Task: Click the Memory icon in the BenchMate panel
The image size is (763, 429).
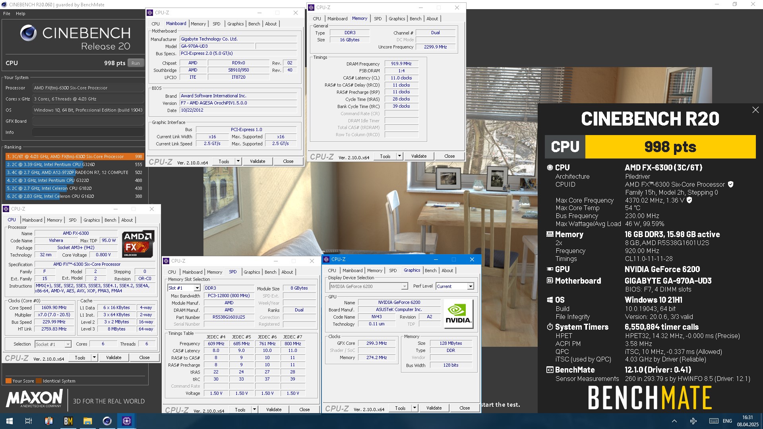Action: point(550,234)
